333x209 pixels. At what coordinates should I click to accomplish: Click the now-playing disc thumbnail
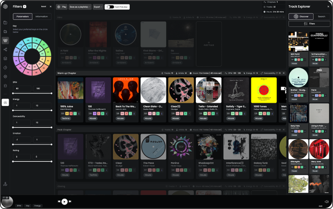(x=7, y=202)
